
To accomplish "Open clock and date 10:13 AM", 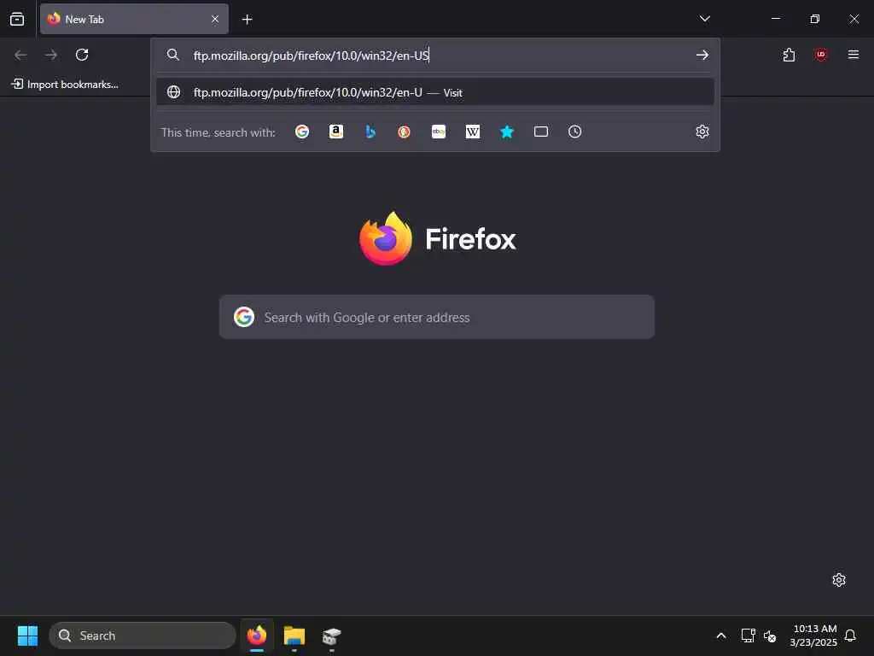I will tap(813, 635).
